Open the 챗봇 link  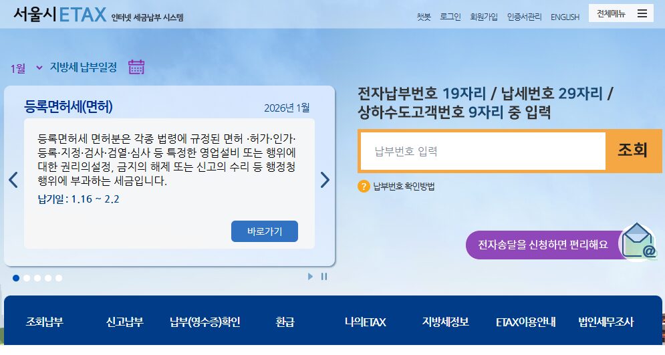click(424, 17)
